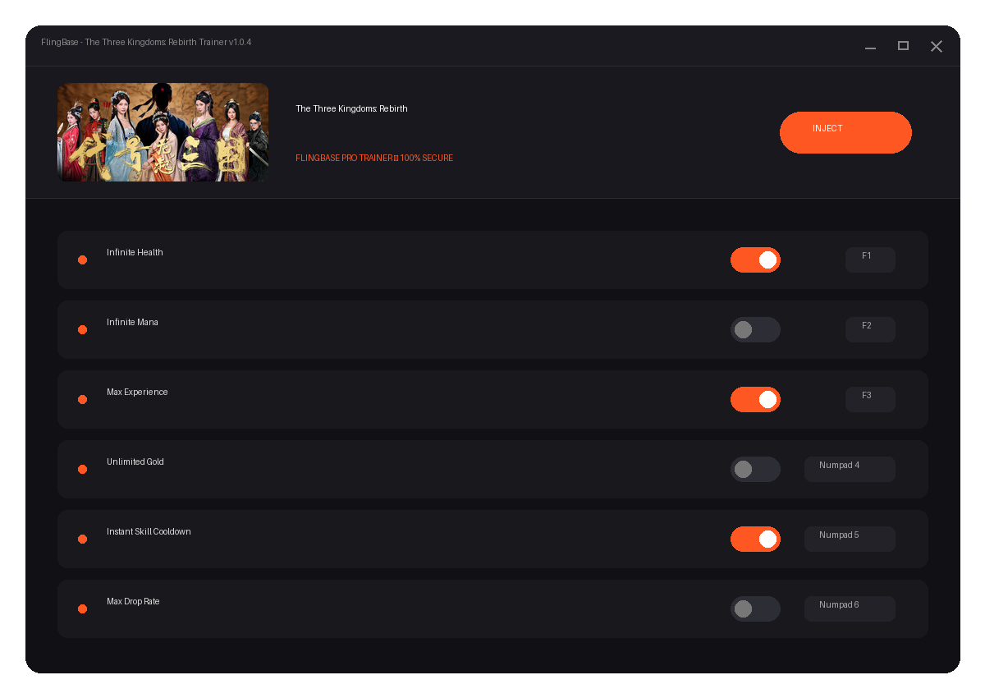Click the status dot beside Instant Skill Cooldown
This screenshot has width=985, height=698.
[x=82, y=539]
